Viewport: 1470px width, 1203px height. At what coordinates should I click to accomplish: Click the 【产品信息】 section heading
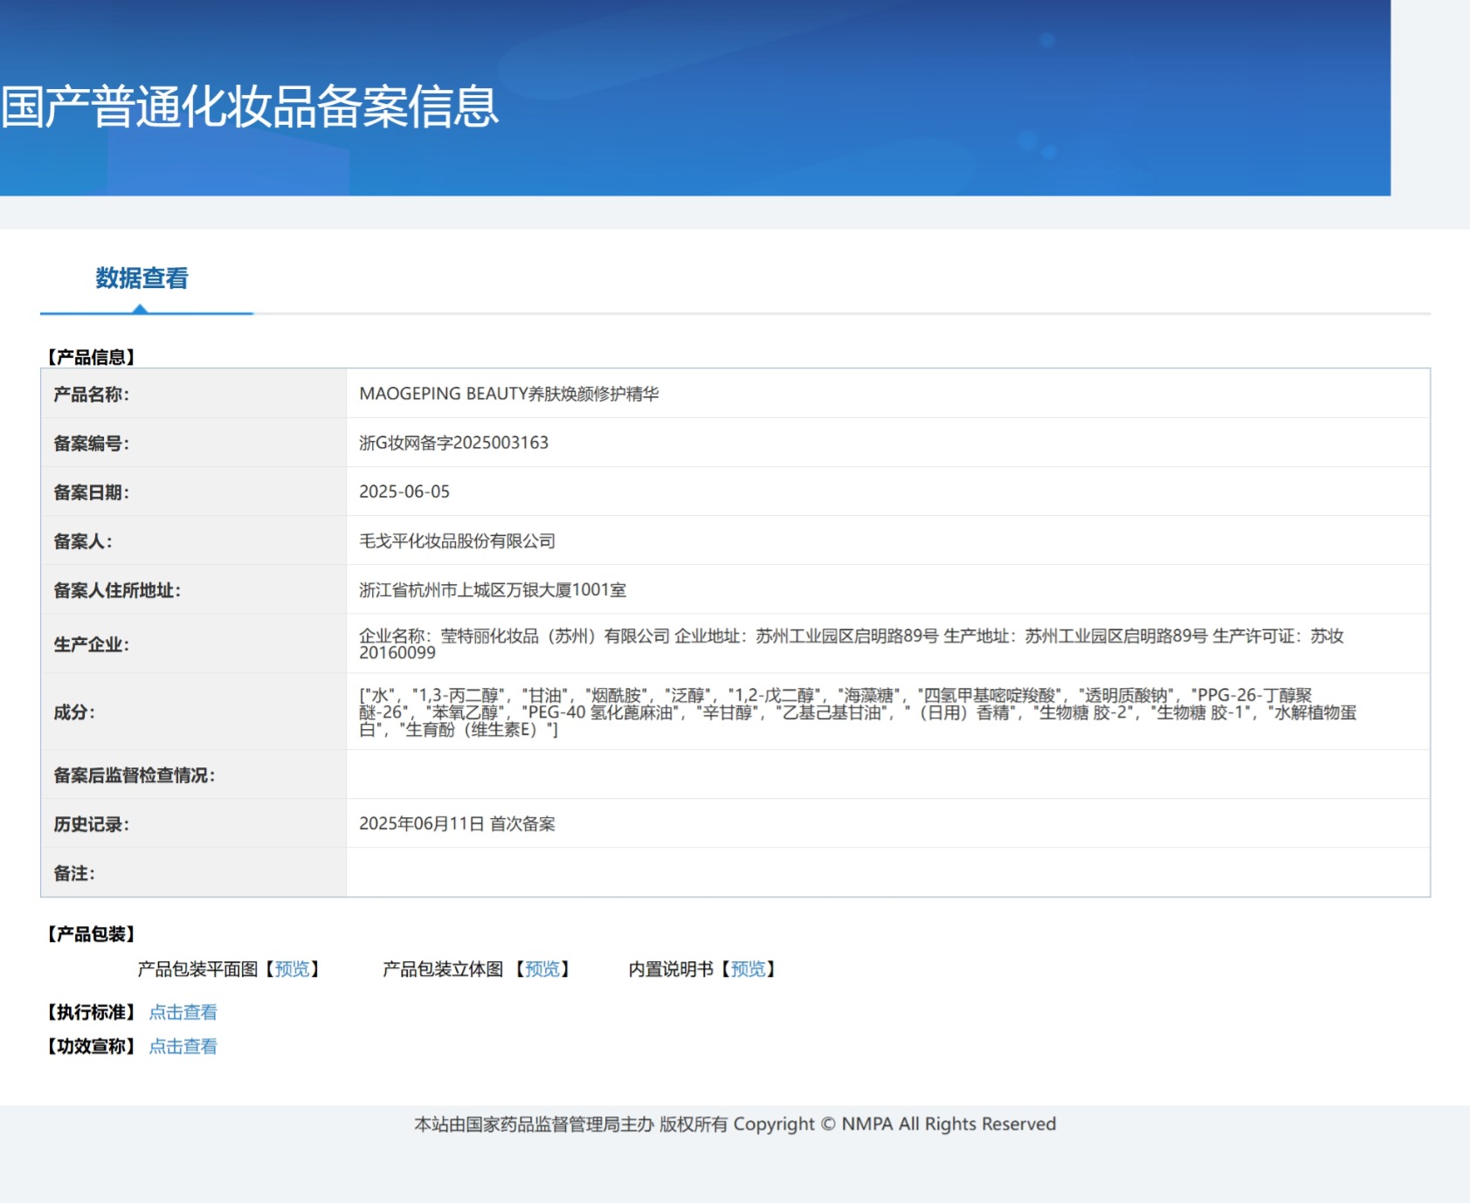(92, 357)
